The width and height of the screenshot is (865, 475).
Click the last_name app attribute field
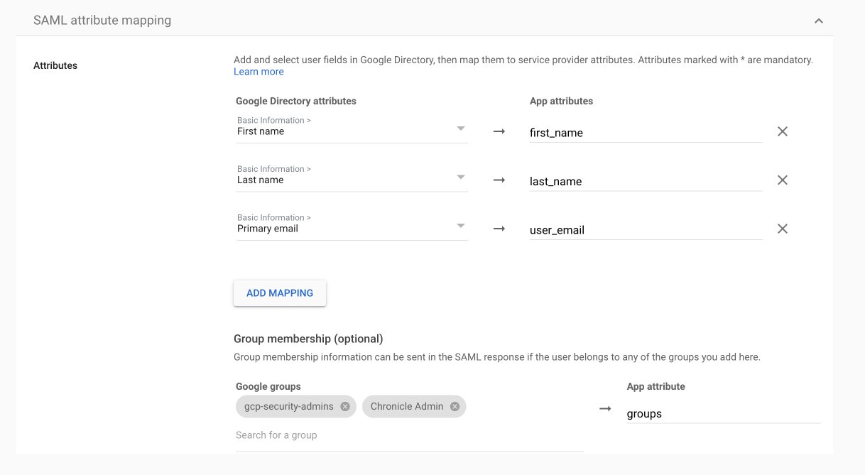coord(645,182)
